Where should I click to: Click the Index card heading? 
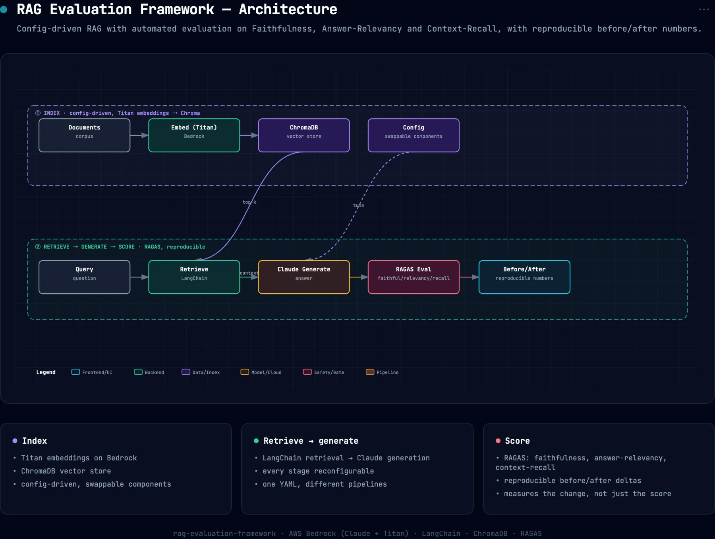(35, 441)
